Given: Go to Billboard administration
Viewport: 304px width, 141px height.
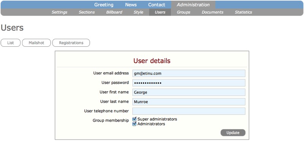Looking at the screenshot, I should [114, 12].
